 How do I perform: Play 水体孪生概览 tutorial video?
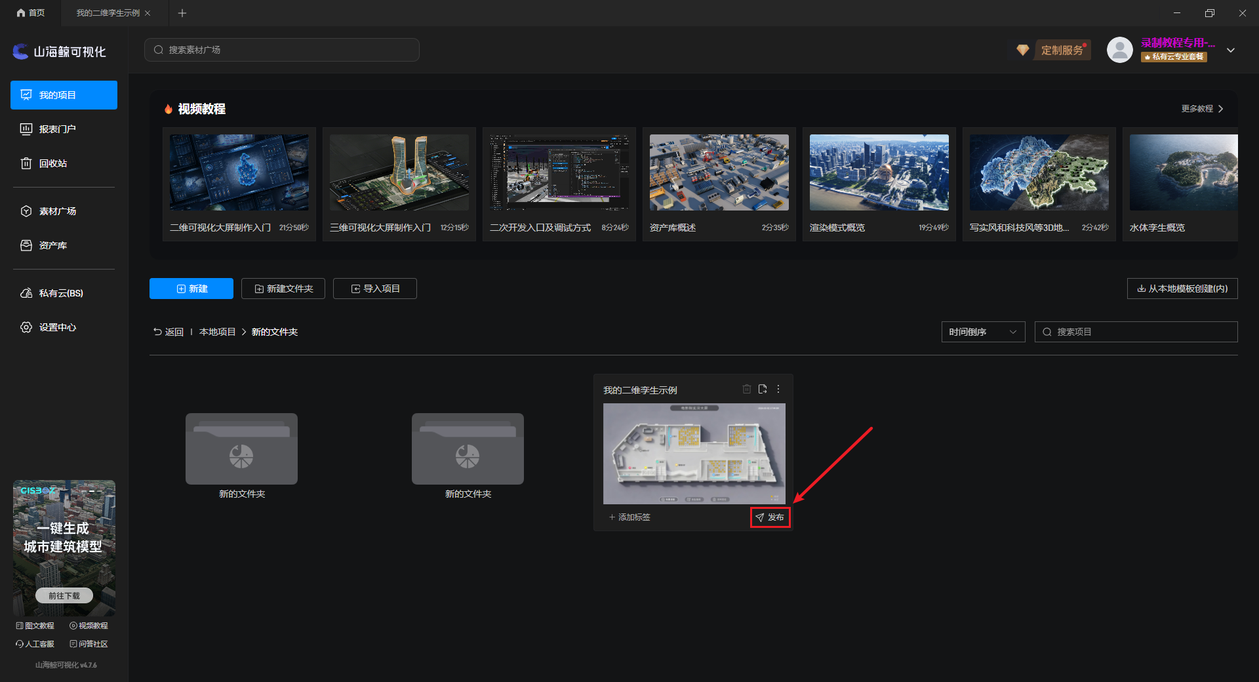(x=1180, y=184)
